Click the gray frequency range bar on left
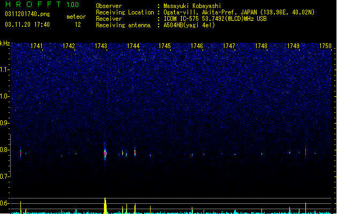Viewport: 337px width, 214px height. pyautogui.click(x=10, y=156)
